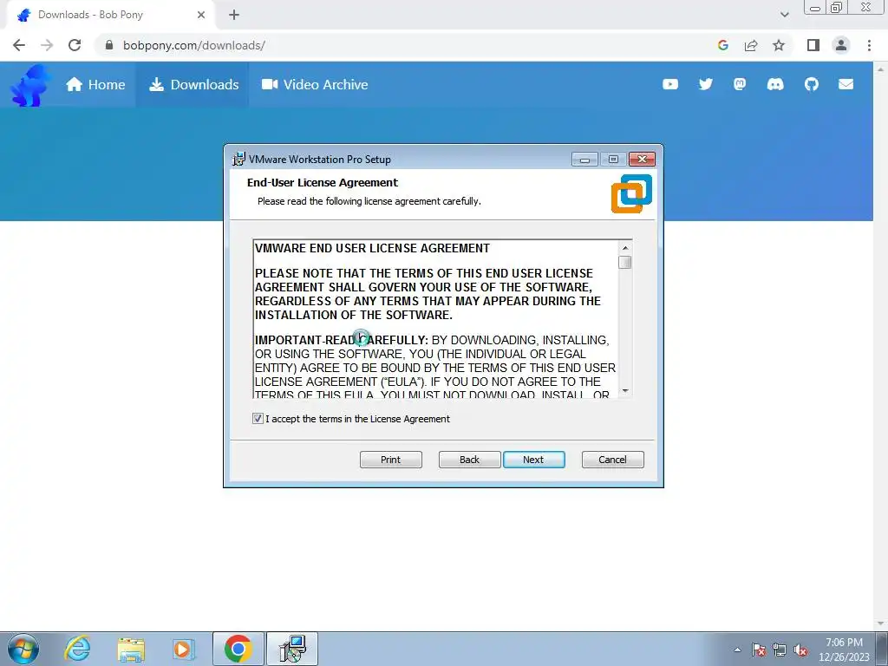Screen dimensions: 888x666
Task: Open network status tray icon
Action: click(780, 650)
